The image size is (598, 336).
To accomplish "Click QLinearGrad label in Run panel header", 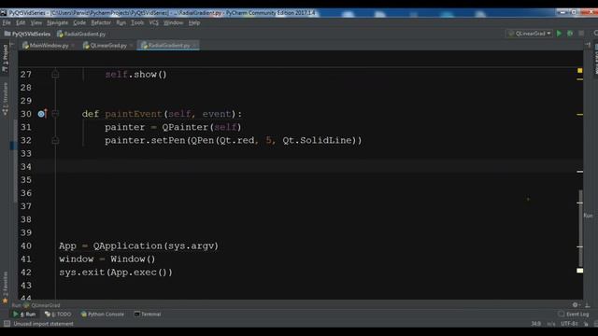I will (x=46, y=305).
